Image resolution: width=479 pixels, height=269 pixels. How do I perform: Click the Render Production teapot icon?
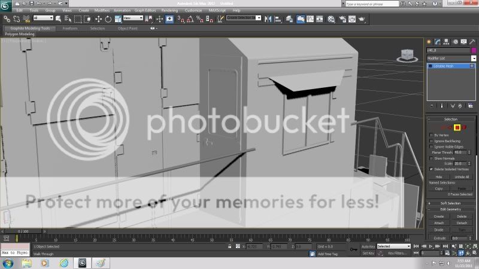(x=362, y=19)
